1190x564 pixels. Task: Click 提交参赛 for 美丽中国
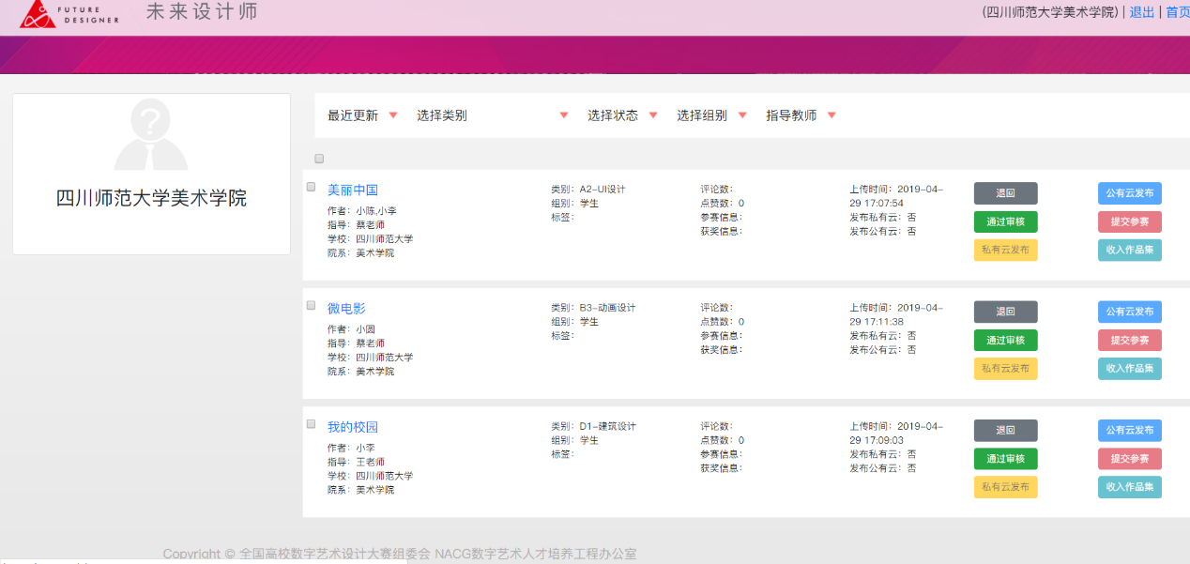tap(1130, 221)
